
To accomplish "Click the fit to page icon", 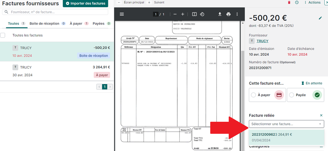I will [x=194, y=14].
